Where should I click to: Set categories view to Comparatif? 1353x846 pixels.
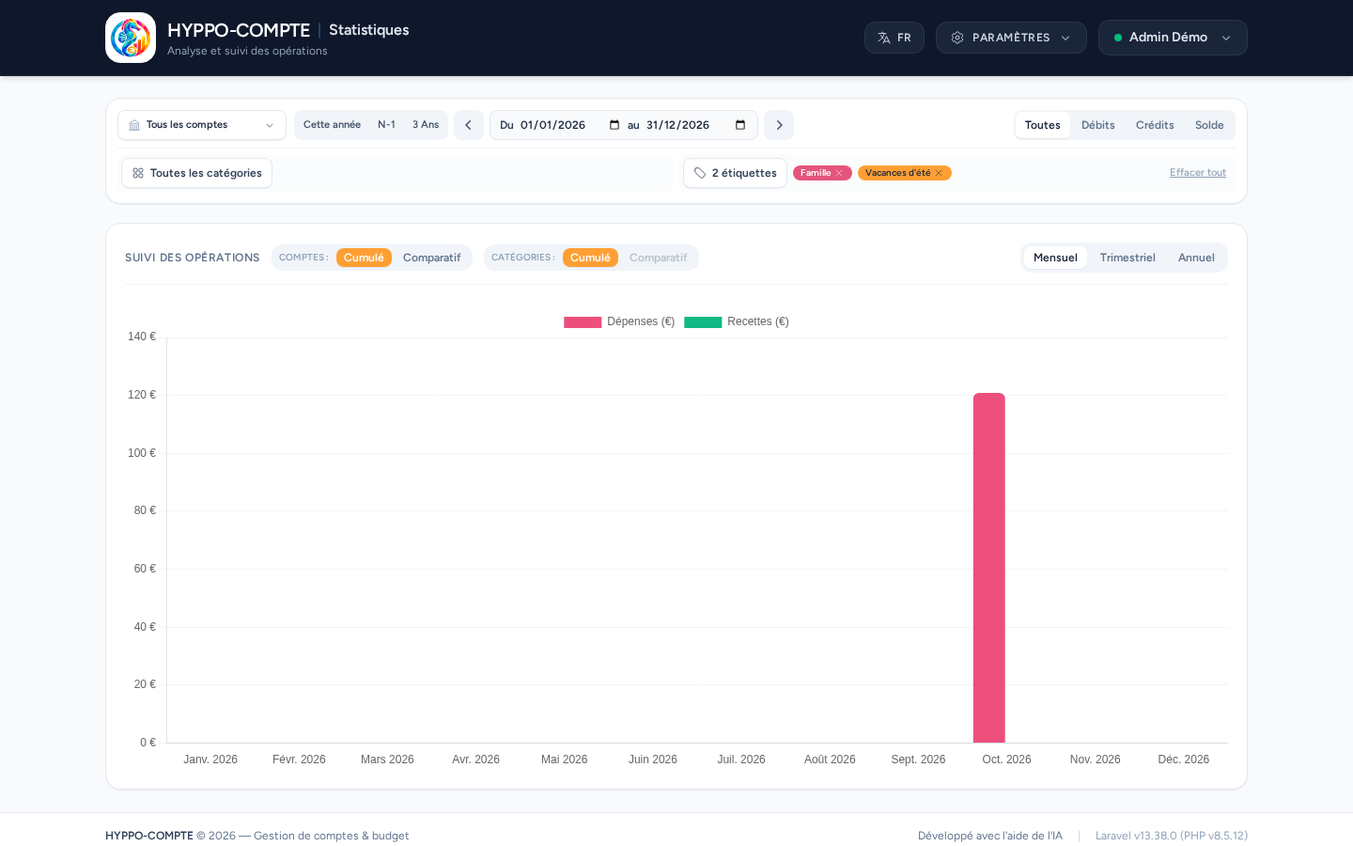pos(658,258)
